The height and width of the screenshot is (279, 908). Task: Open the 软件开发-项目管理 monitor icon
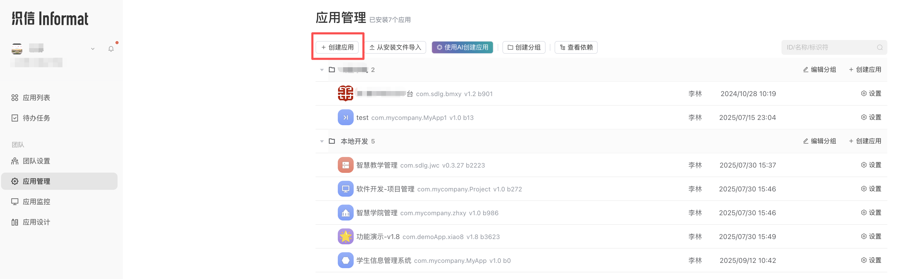[x=345, y=189]
